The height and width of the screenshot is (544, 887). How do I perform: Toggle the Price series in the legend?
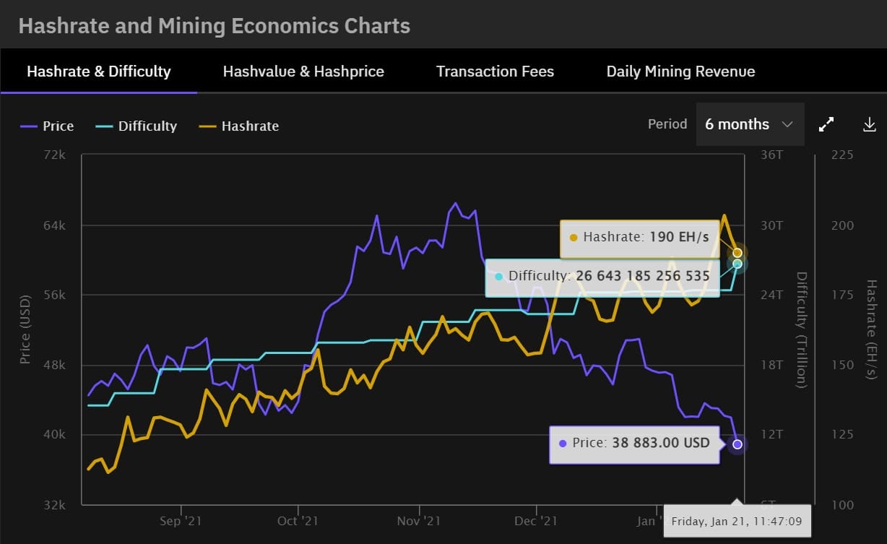48,126
